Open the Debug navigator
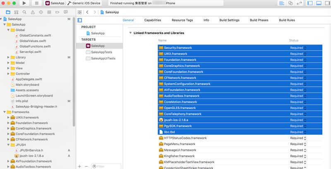The image size is (331, 169). pyautogui.click(x=49, y=12)
